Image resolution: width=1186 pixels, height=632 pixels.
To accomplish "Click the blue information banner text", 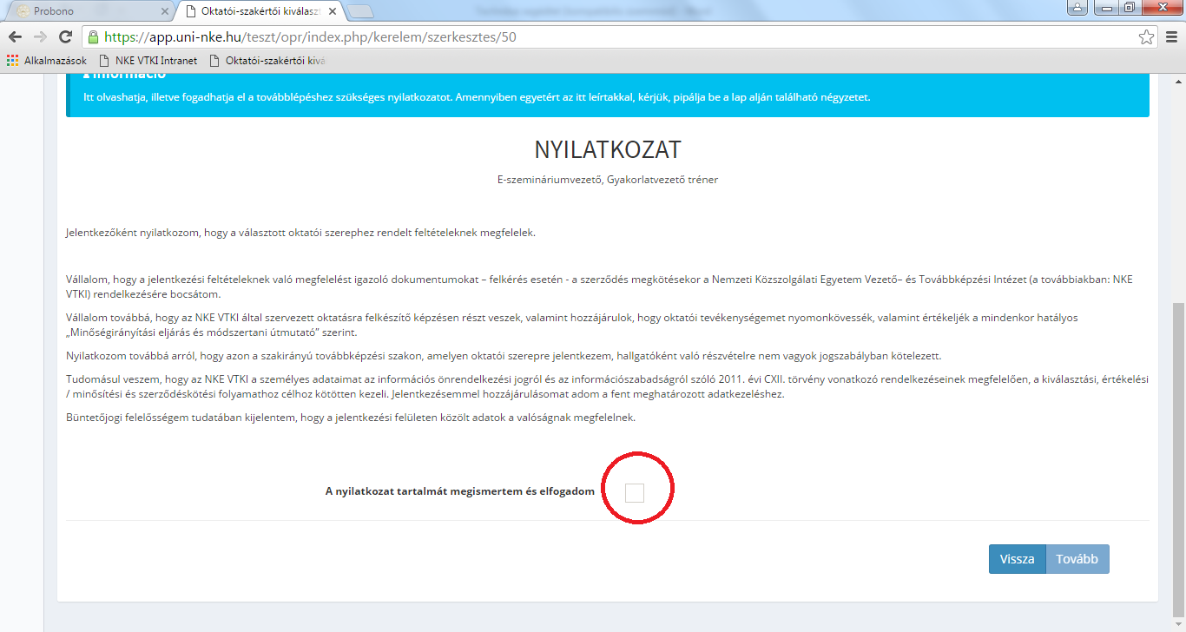I will click(x=477, y=97).
